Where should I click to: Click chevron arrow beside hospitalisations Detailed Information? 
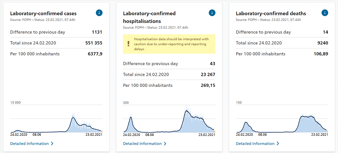(165, 144)
